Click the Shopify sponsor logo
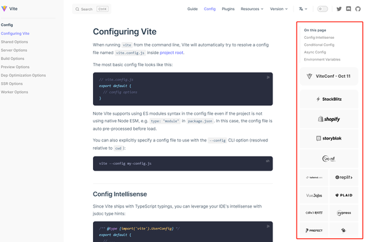Image resolution: width=382 pixels, height=242 pixels. click(x=329, y=119)
